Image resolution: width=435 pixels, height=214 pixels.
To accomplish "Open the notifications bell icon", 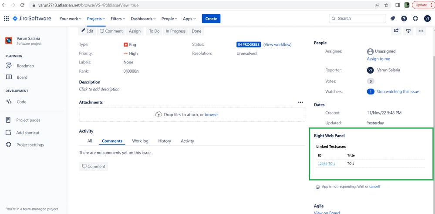I will [393, 19].
